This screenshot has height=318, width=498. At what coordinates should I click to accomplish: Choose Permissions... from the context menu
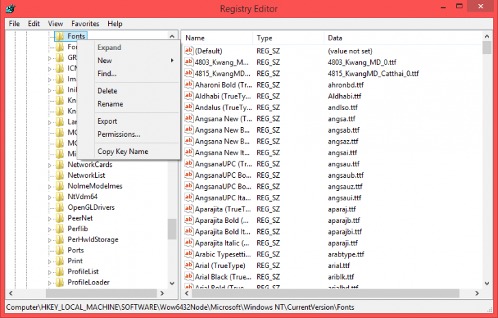coord(129,134)
